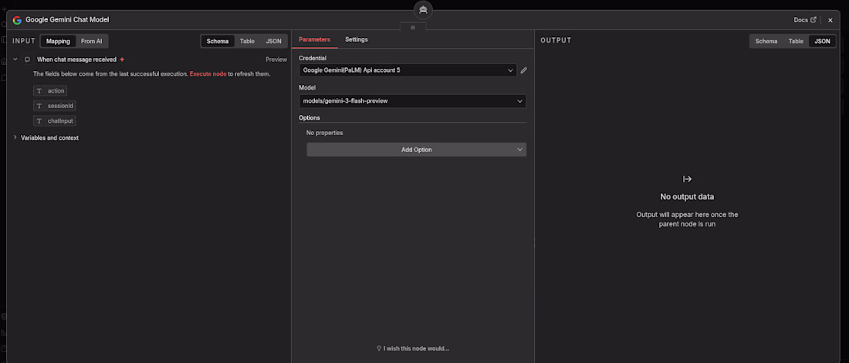Edit the credential with the pencil icon
The width and height of the screenshot is (849, 363).
coord(523,70)
